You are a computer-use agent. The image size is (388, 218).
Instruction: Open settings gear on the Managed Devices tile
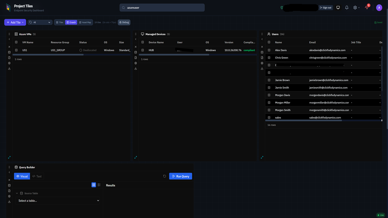tap(135, 63)
